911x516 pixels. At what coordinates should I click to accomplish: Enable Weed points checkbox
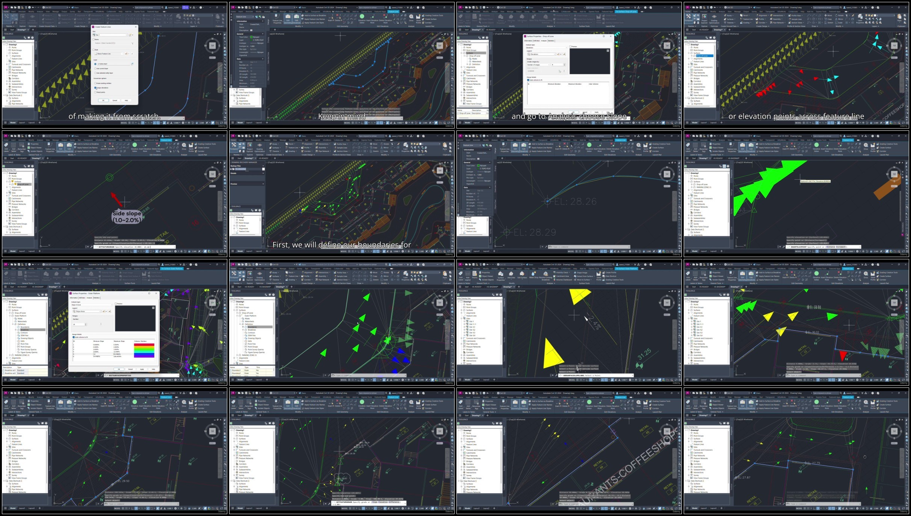coord(95,92)
